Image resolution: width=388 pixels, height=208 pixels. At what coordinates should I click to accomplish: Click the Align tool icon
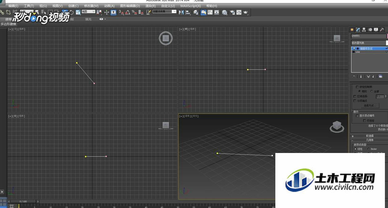coord(188,12)
